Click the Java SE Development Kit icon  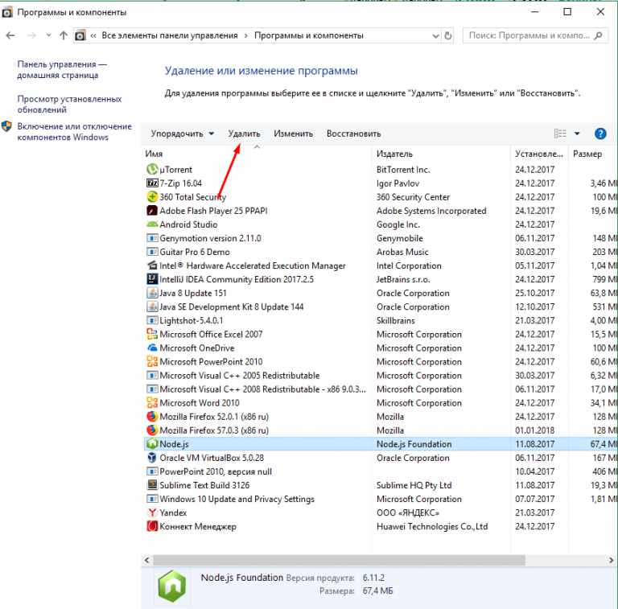(152, 307)
